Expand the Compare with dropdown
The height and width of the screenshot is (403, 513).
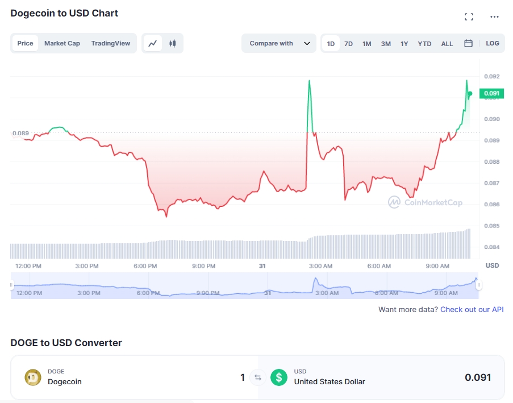click(x=279, y=43)
